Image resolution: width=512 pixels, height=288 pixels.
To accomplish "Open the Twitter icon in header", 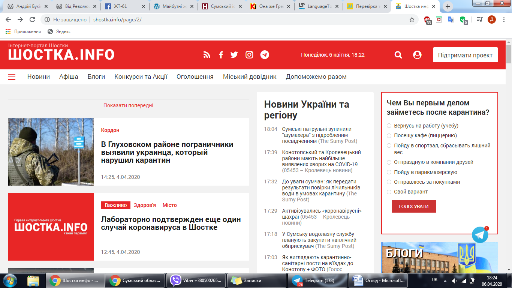I will pyautogui.click(x=234, y=55).
